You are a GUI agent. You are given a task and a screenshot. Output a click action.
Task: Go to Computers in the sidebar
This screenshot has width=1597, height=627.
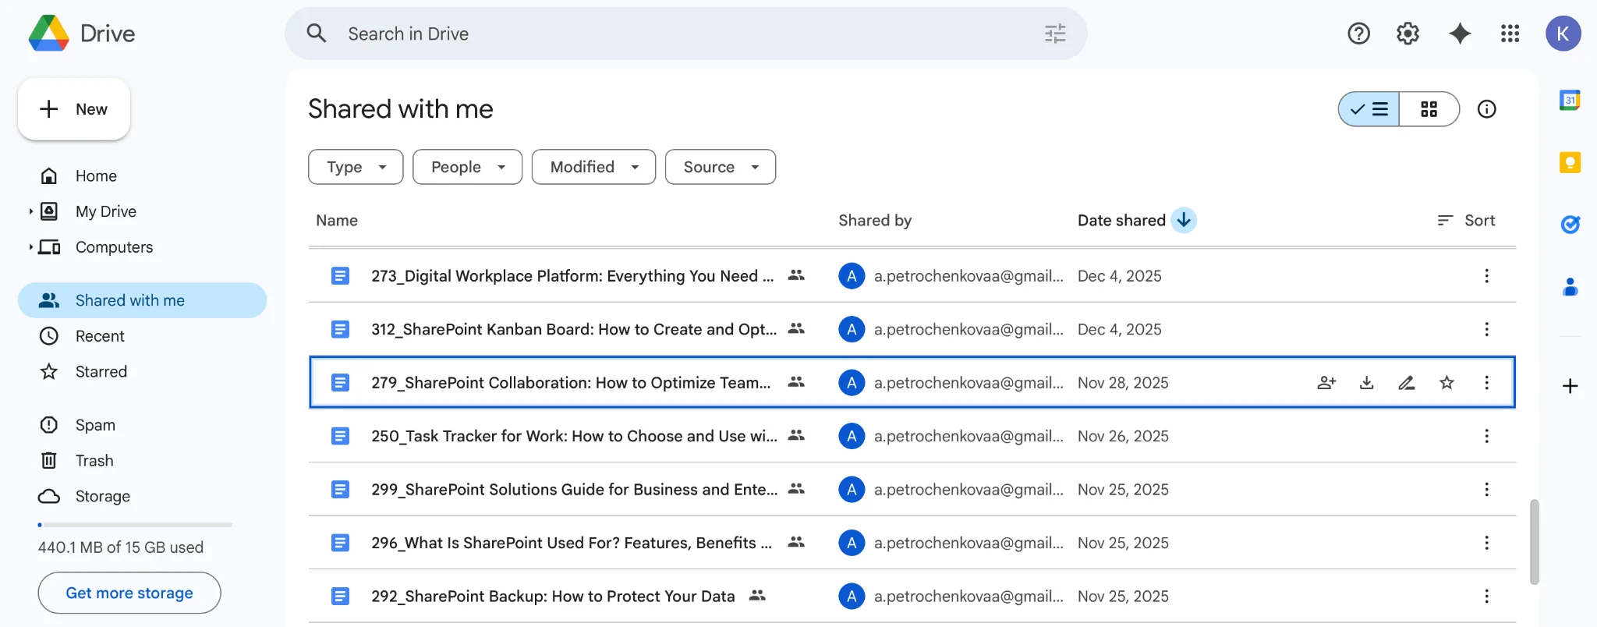click(142, 247)
